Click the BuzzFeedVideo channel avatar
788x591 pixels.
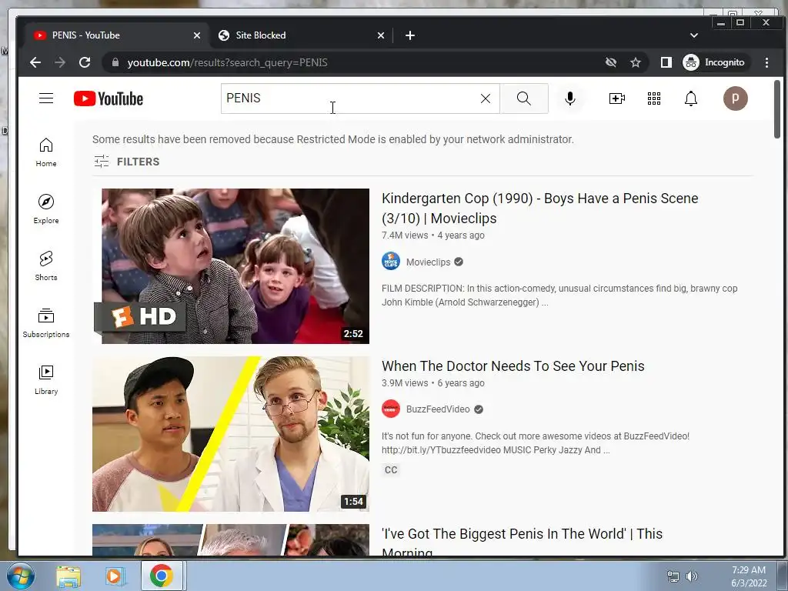(x=391, y=409)
